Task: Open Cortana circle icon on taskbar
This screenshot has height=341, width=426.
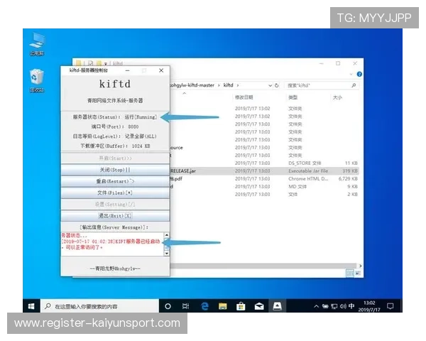Action: pos(168,305)
